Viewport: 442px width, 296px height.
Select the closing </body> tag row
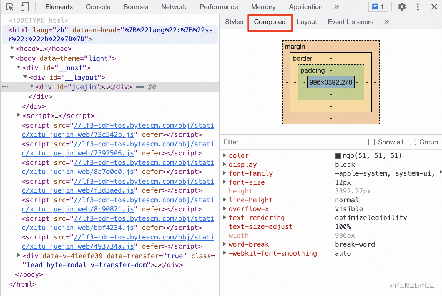click(x=29, y=274)
